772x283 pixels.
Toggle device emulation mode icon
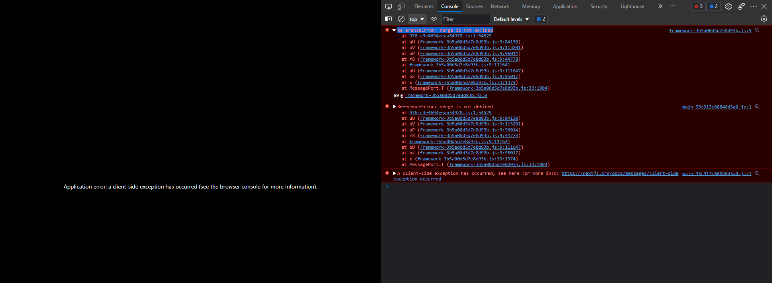click(x=401, y=6)
